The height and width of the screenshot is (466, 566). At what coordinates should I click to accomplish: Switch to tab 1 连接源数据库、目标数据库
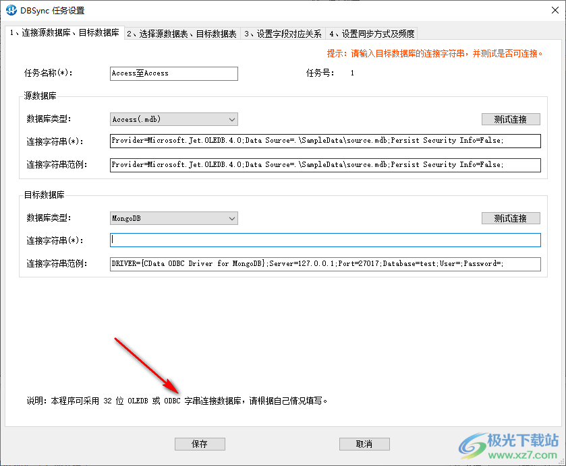65,33
